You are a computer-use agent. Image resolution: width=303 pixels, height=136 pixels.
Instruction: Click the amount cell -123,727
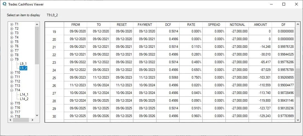[260, 108]
